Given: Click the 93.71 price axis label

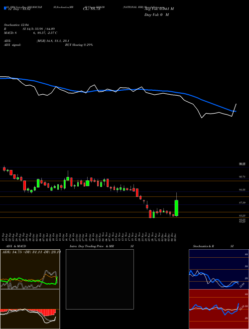Looking at the screenshot, I should point(242,177).
